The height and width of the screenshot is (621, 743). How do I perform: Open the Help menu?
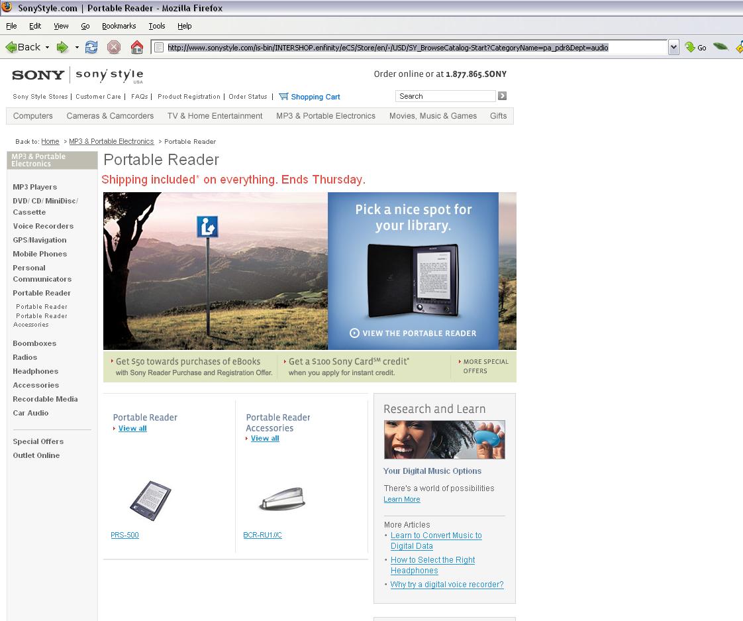[x=184, y=26]
